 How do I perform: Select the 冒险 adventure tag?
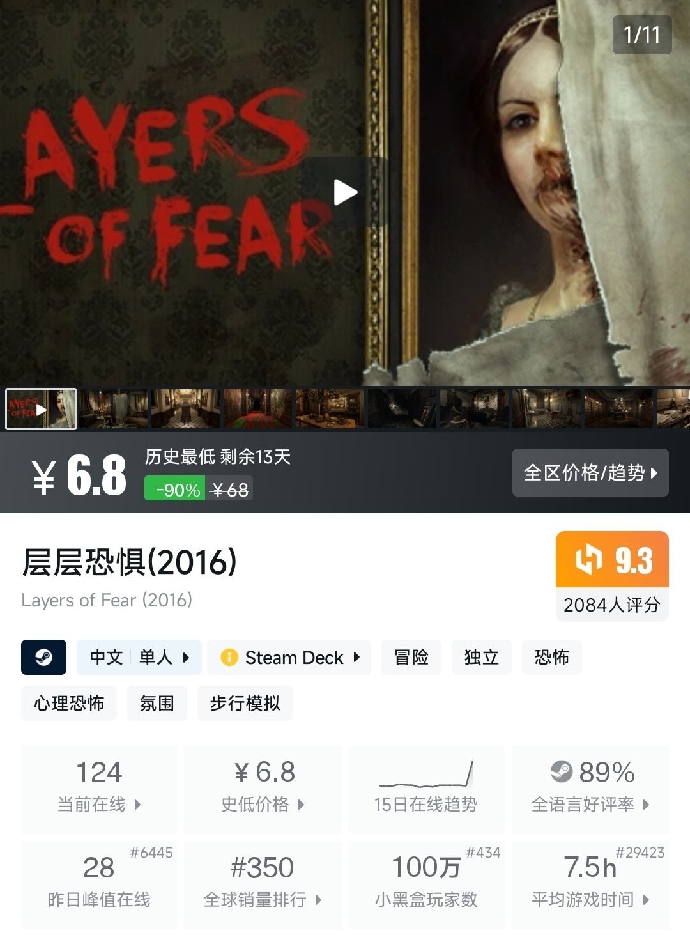[411, 657]
